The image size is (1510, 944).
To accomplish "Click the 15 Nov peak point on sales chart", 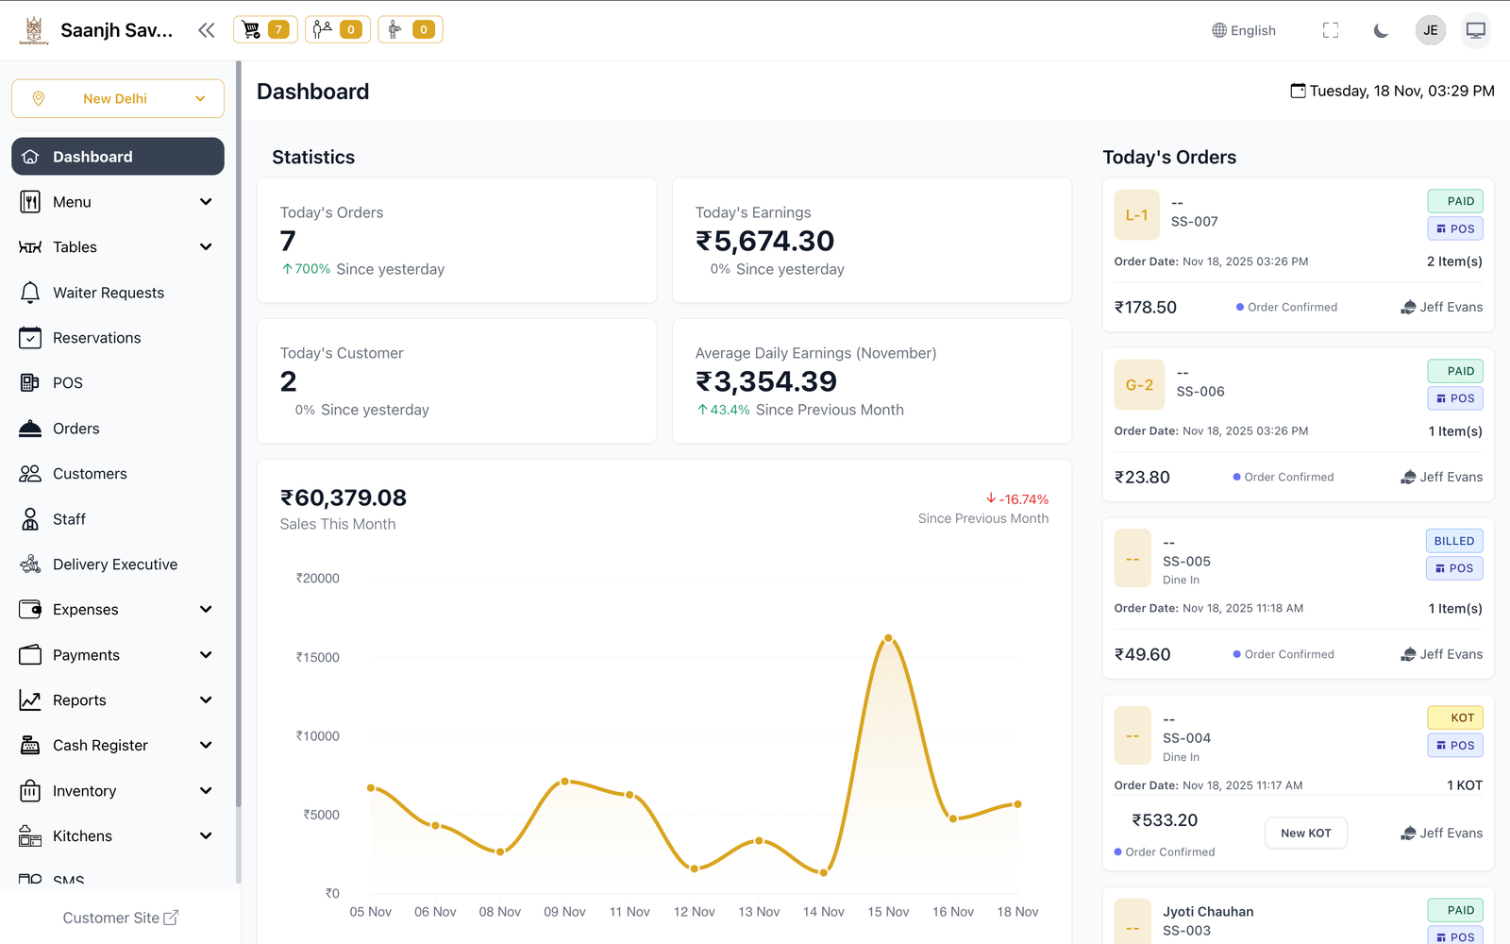I will (888, 638).
